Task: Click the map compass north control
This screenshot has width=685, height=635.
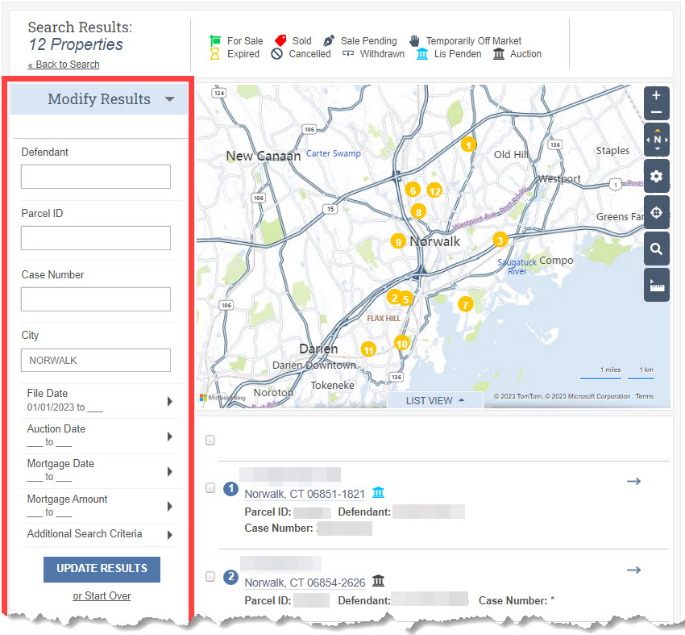Action: [656, 140]
